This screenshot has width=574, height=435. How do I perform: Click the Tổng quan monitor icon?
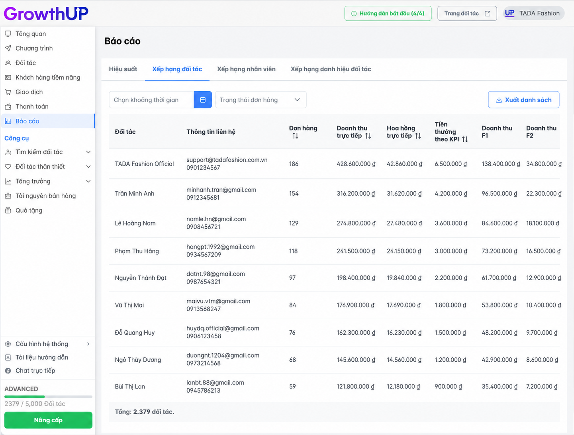(x=8, y=34)
